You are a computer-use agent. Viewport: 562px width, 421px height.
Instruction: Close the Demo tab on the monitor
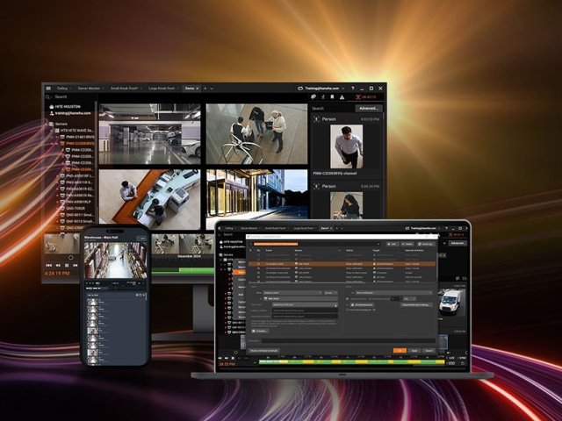click(197, 88)
